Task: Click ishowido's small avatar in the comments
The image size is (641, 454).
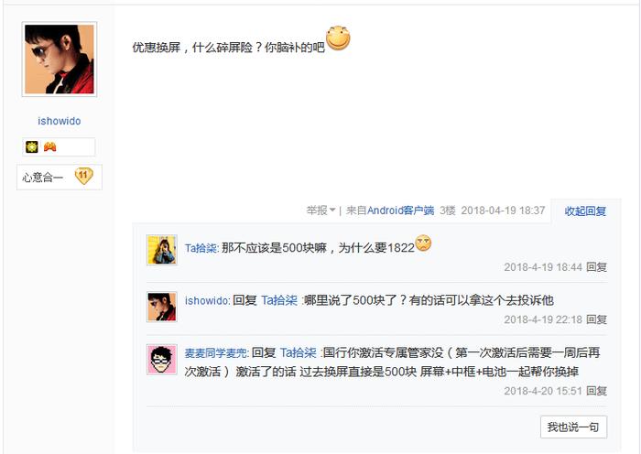Action: tap(161, 307)
